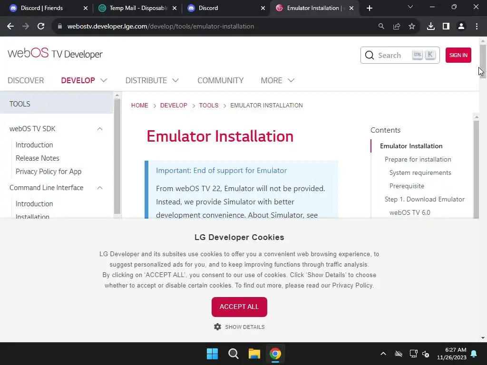Jump to webOS TV 6.0 in Contents
The height and width of the screenshot is (365, 487).
tap(409, 212)
